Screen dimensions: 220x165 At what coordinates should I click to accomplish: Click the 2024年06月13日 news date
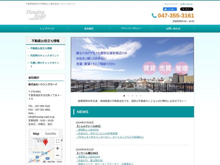pyautogui.click(x=85, y=150)
